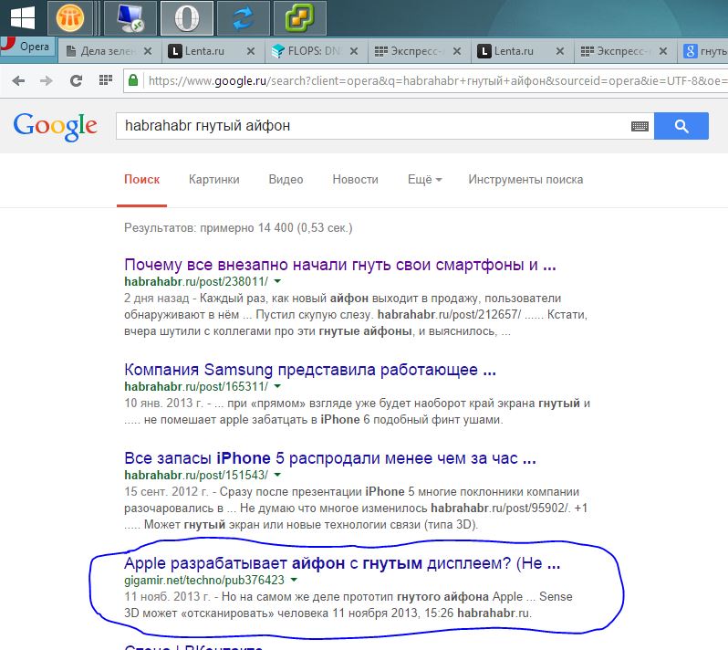Viewport: 728px width, 650px height.
Task: Select the Поиск results tab
Action: [x=141, y=179]
